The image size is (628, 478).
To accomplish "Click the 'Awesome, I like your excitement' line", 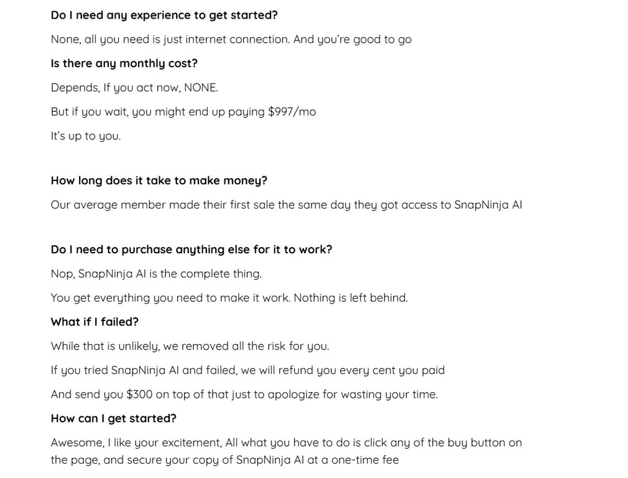I will click(x=287, y=443).
